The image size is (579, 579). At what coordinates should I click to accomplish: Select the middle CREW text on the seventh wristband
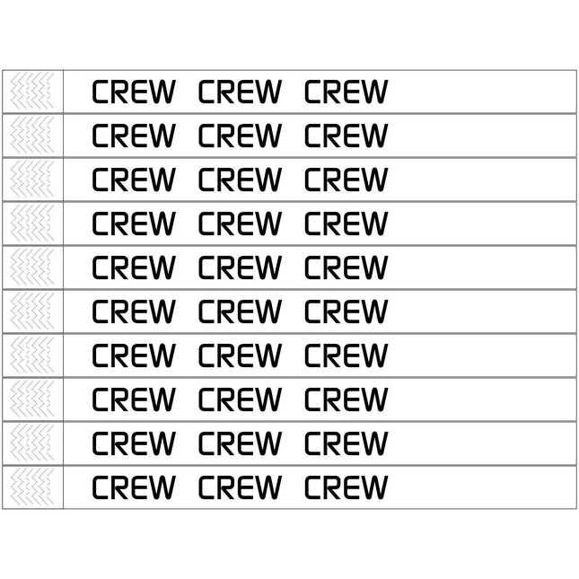point(240,355)
